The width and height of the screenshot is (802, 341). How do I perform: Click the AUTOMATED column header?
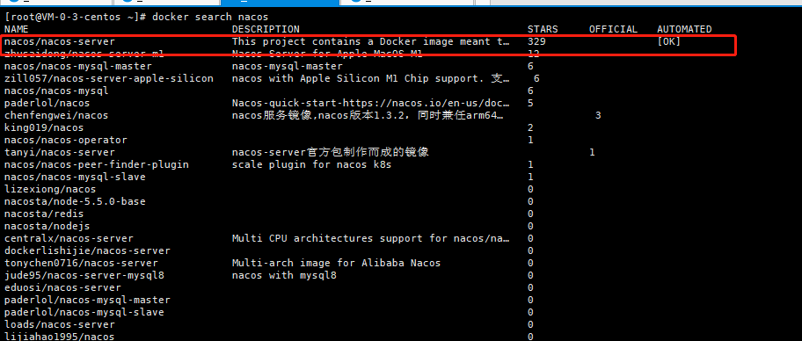[684, 29]
